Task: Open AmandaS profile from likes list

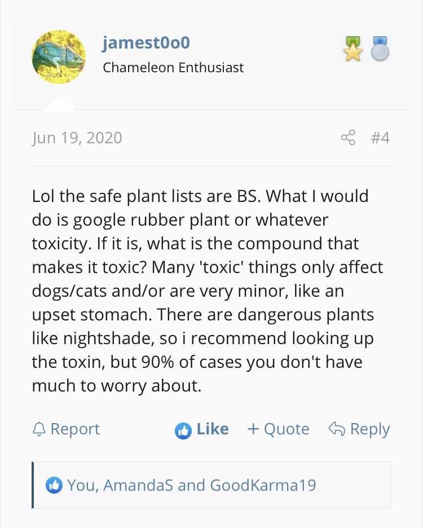Action: tap(138, 485)
